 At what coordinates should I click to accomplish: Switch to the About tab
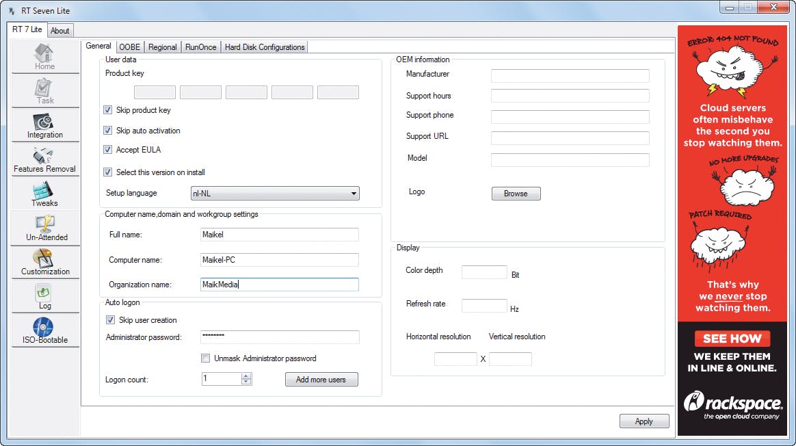tap(60, 31)
